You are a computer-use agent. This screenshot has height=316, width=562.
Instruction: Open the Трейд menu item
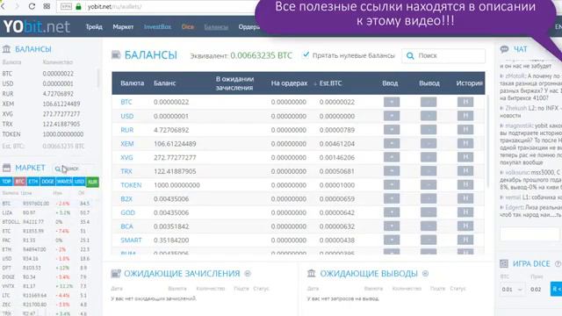click(94, 27)
